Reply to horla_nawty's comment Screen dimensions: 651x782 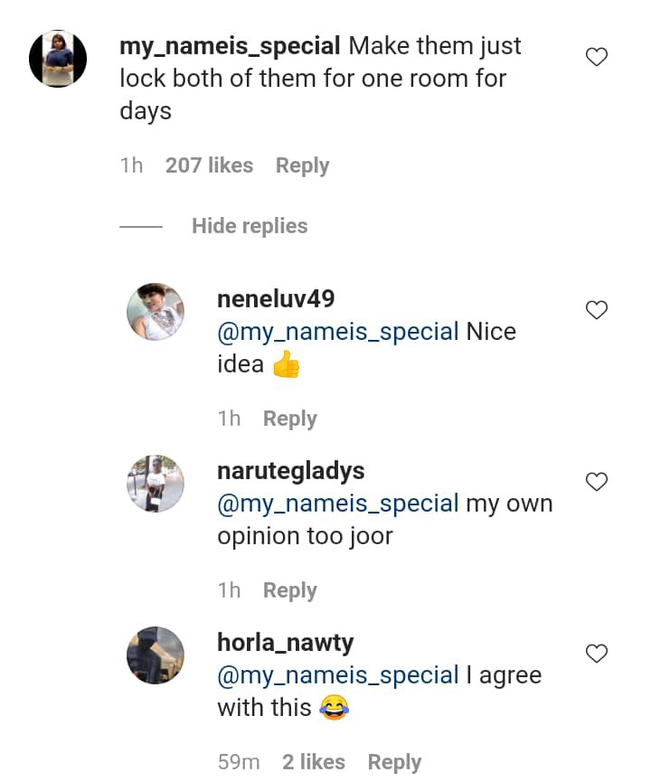394,762
